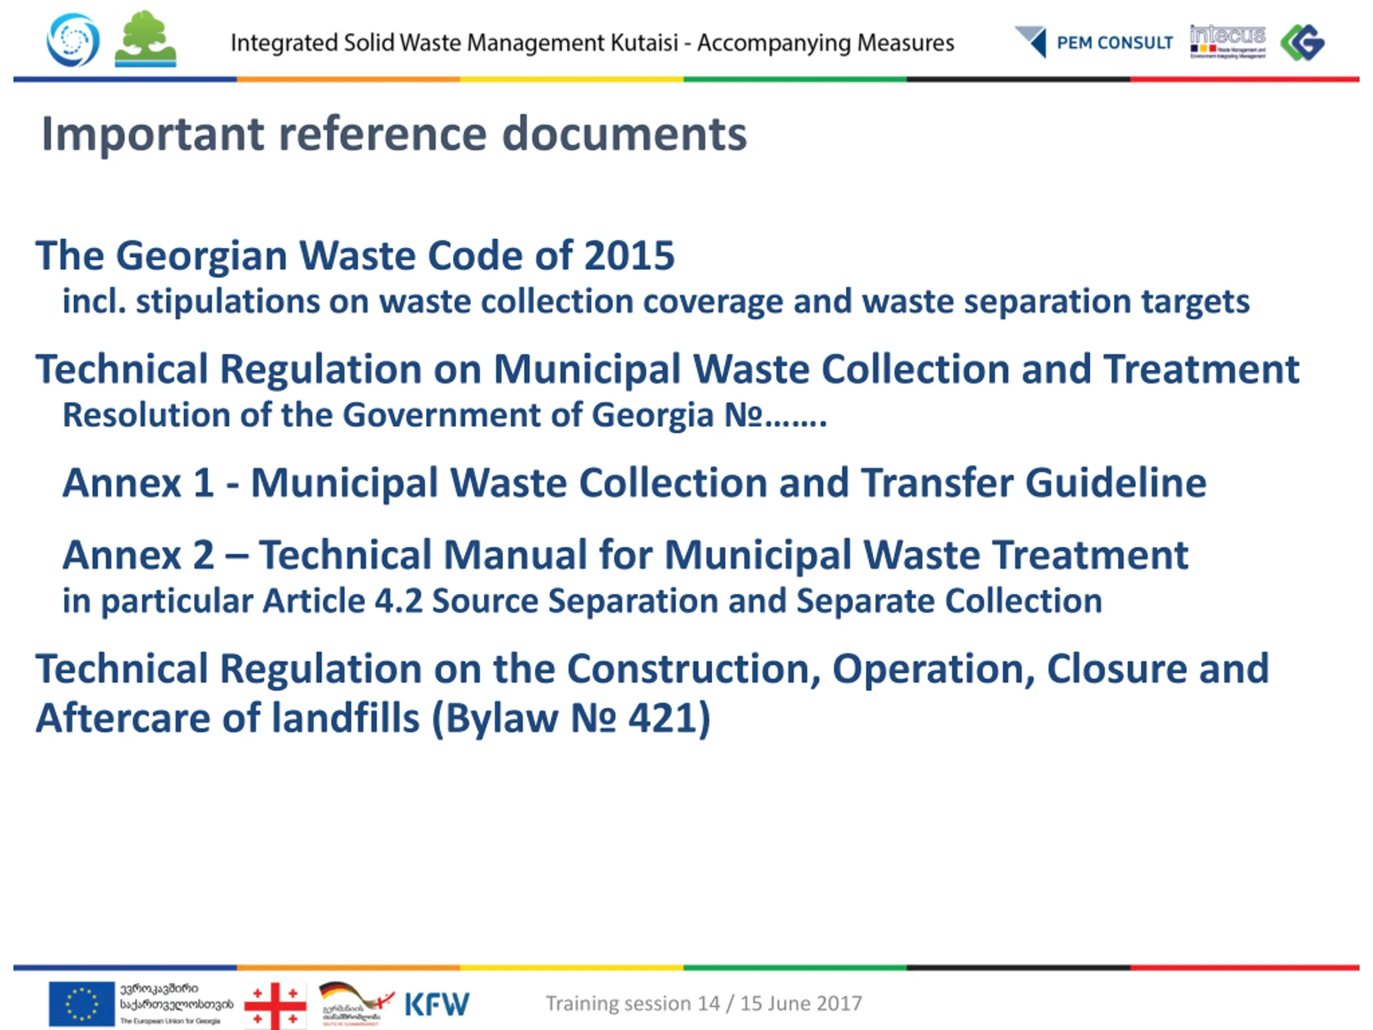1373x1030 pixels.
Task: Click 'Annex 1 - Municipal Waste Collection and Transfer Guideline'
Action: click(634, 483)
